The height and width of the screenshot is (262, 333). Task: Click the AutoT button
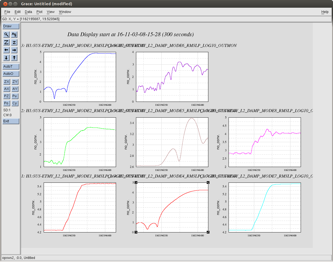11,67
